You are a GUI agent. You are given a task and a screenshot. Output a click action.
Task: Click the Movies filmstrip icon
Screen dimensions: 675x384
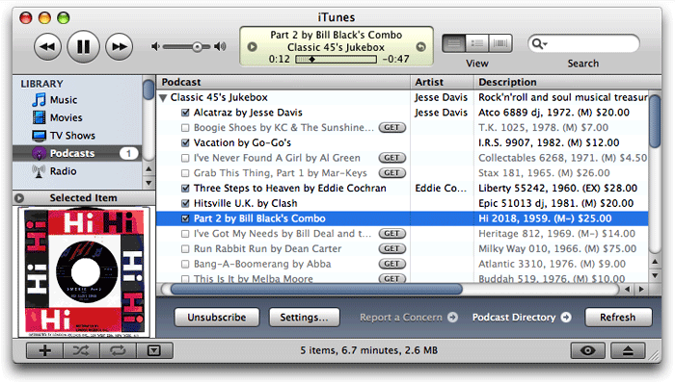[39, 117]
